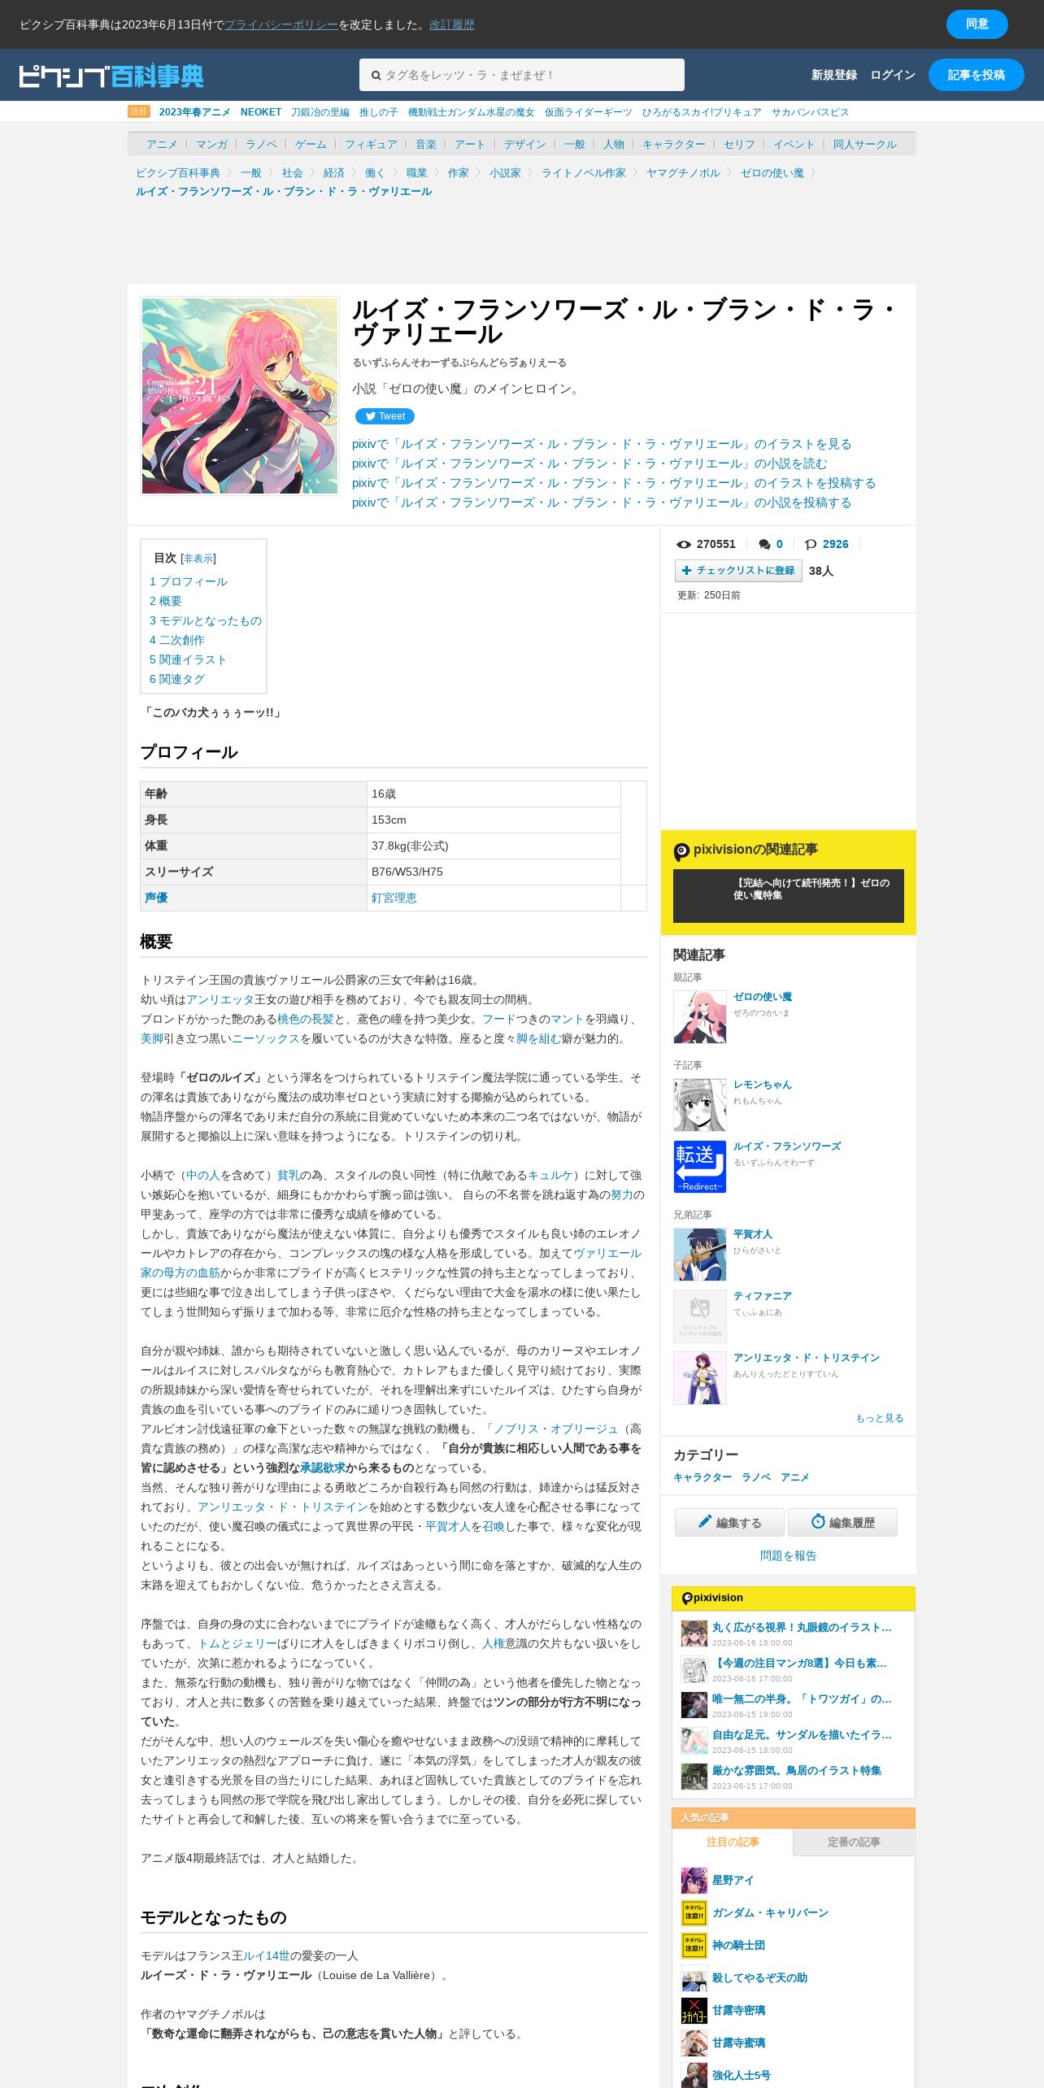Viewport: 1044px width, 2088px height.
Task: Open the フィギュア category menu
Action: (371, 144)
